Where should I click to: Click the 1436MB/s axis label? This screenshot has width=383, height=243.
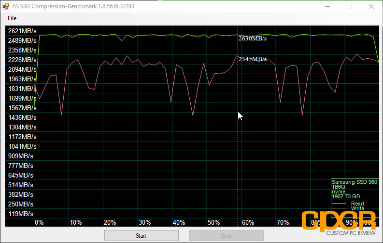click(22, 117)
